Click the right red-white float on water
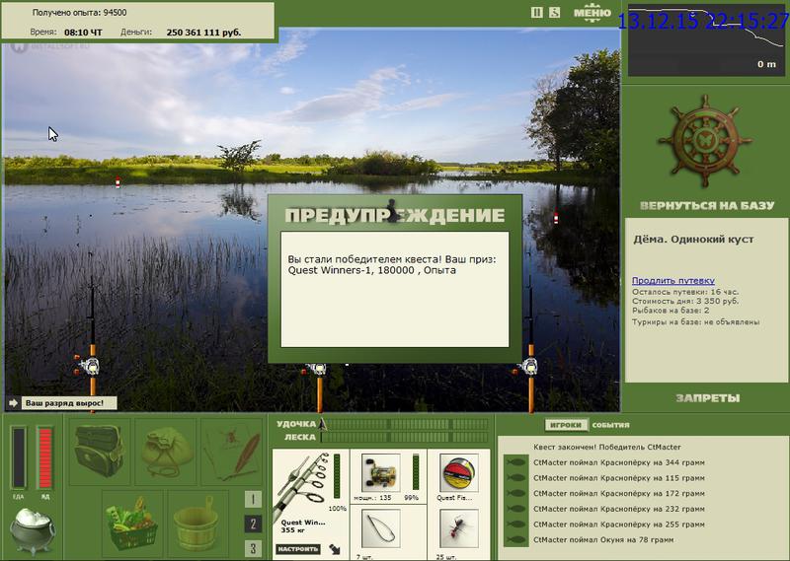Image resolution: width=790 pixels, height=561 pixels. pos(556,218)
